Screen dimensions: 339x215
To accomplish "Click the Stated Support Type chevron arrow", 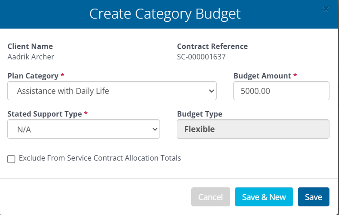I will (x=155, y=129).
